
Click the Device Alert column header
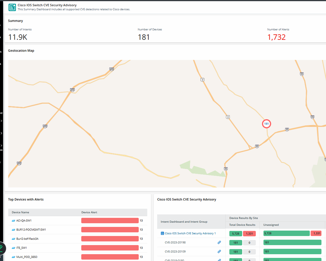click(89, 212)
